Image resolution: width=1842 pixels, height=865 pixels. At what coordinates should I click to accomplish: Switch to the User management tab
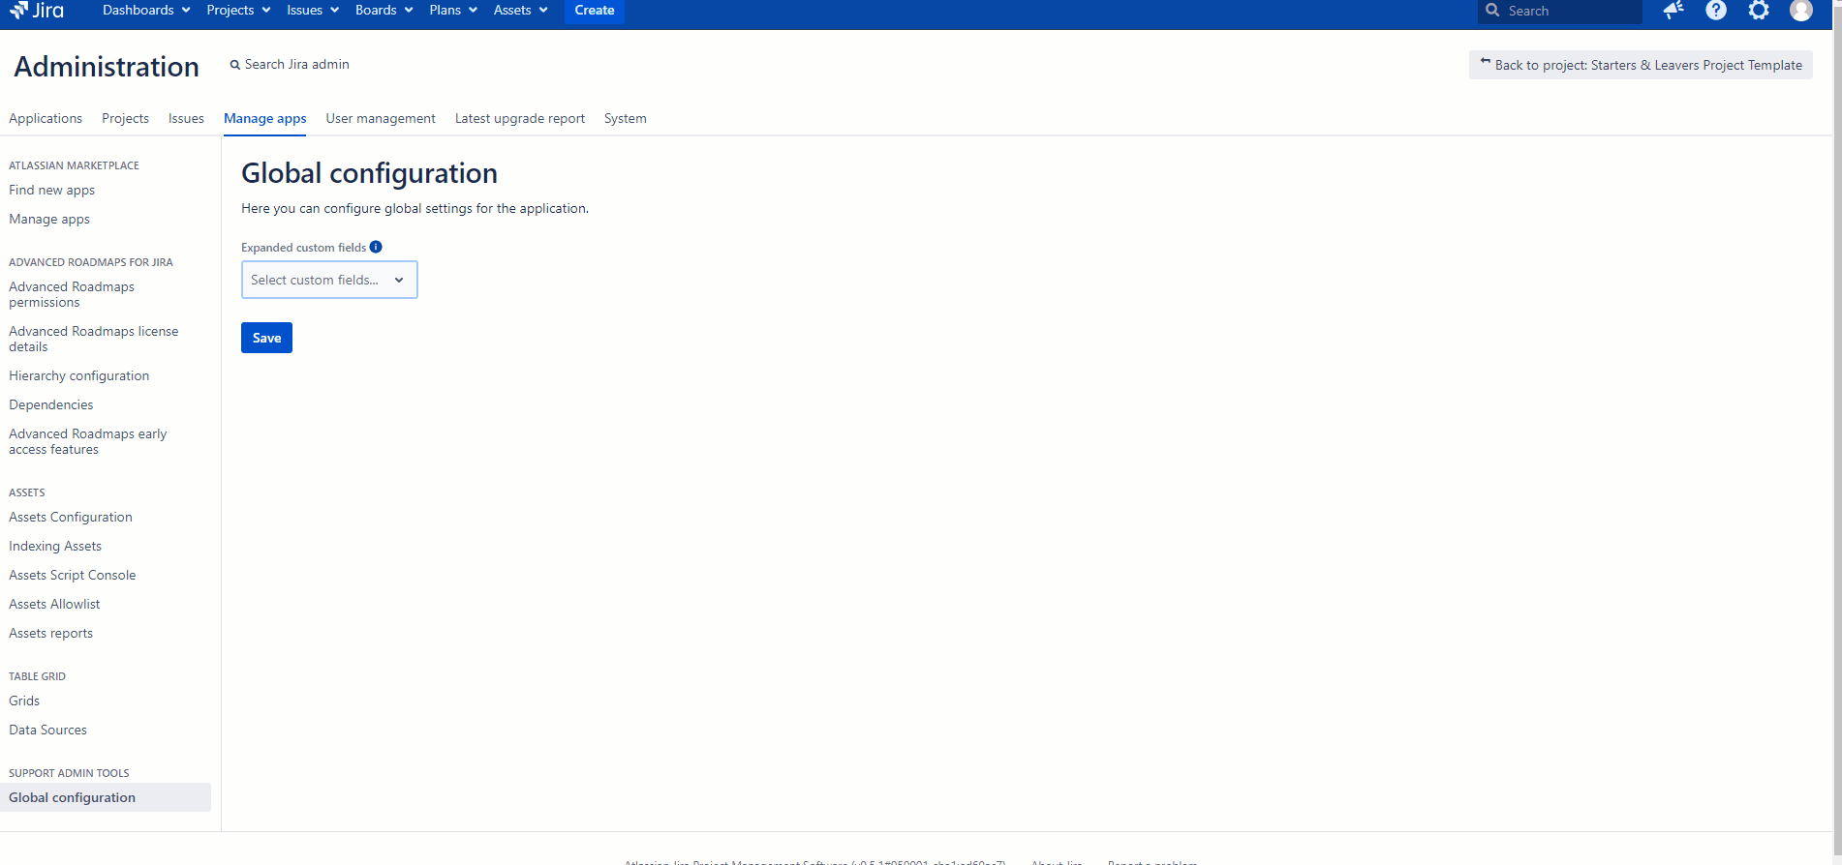click(x=381, y=118)
